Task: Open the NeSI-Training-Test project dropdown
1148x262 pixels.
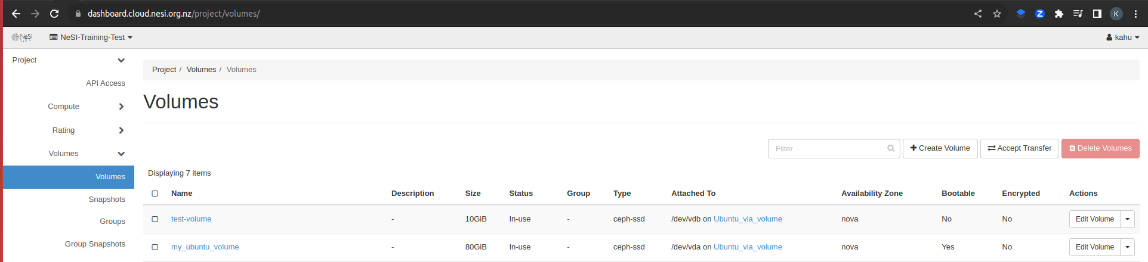Action: pos(91,38)
